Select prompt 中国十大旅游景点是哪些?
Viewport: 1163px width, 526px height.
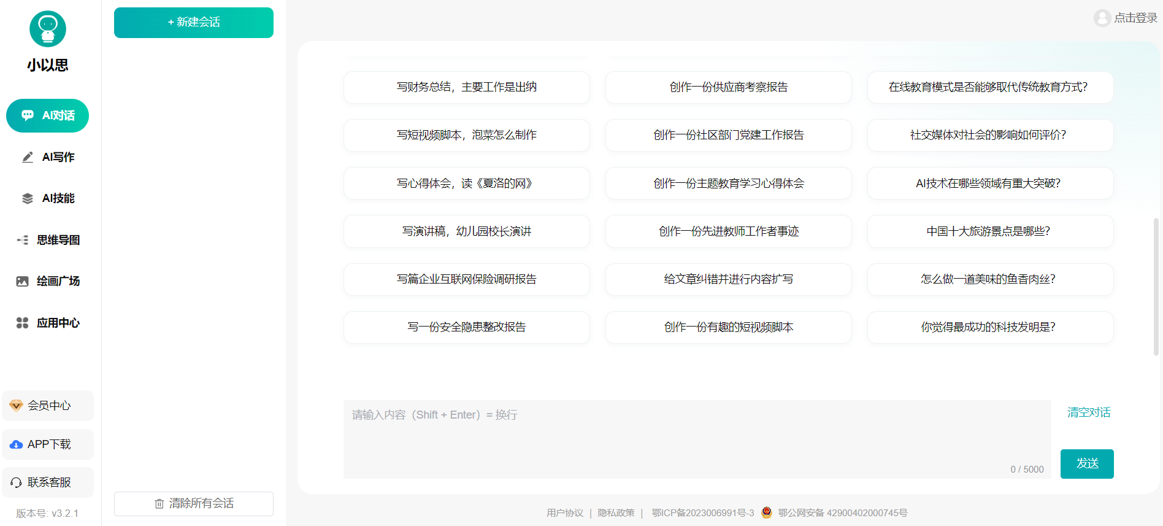click(991, 231)
